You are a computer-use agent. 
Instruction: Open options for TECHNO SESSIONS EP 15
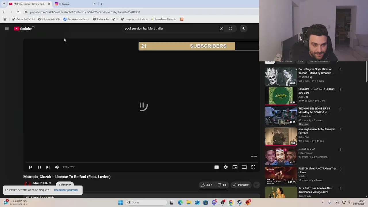click(340, 109)
